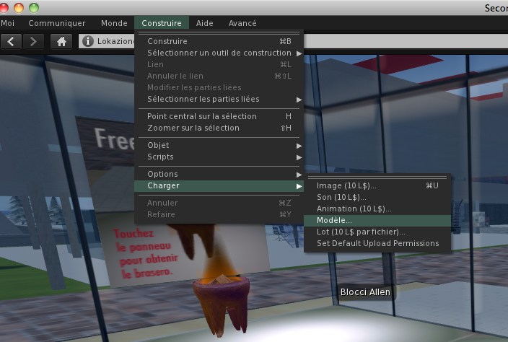Expand the Options submenu

coord(219,174)
